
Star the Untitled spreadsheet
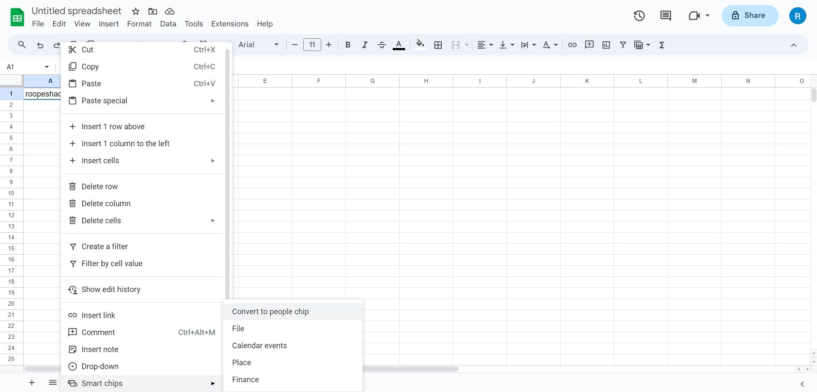coord(135,11)
